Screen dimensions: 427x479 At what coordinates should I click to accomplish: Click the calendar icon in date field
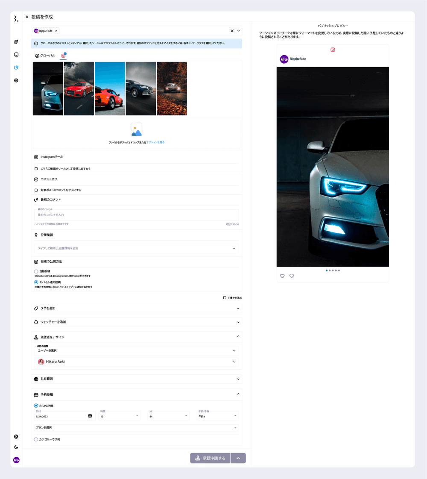(x=90, y=416)
